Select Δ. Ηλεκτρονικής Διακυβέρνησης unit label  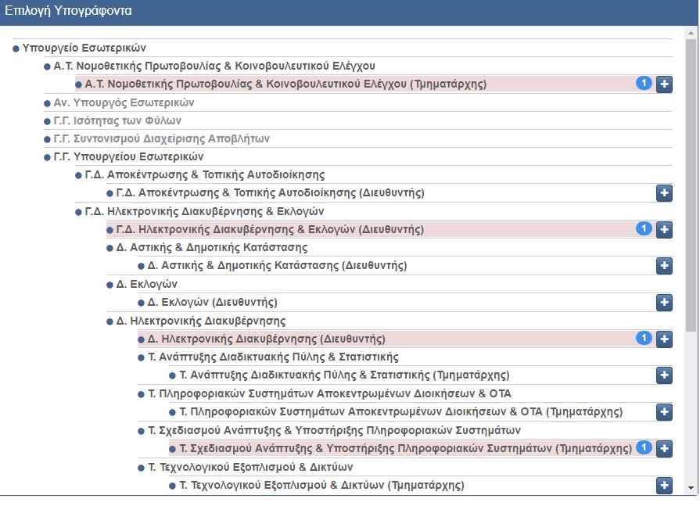pos(201,321)
